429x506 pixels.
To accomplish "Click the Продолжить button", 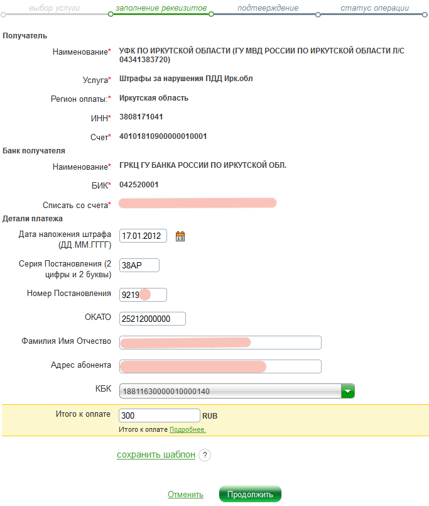I will click(x=250, y=494).
